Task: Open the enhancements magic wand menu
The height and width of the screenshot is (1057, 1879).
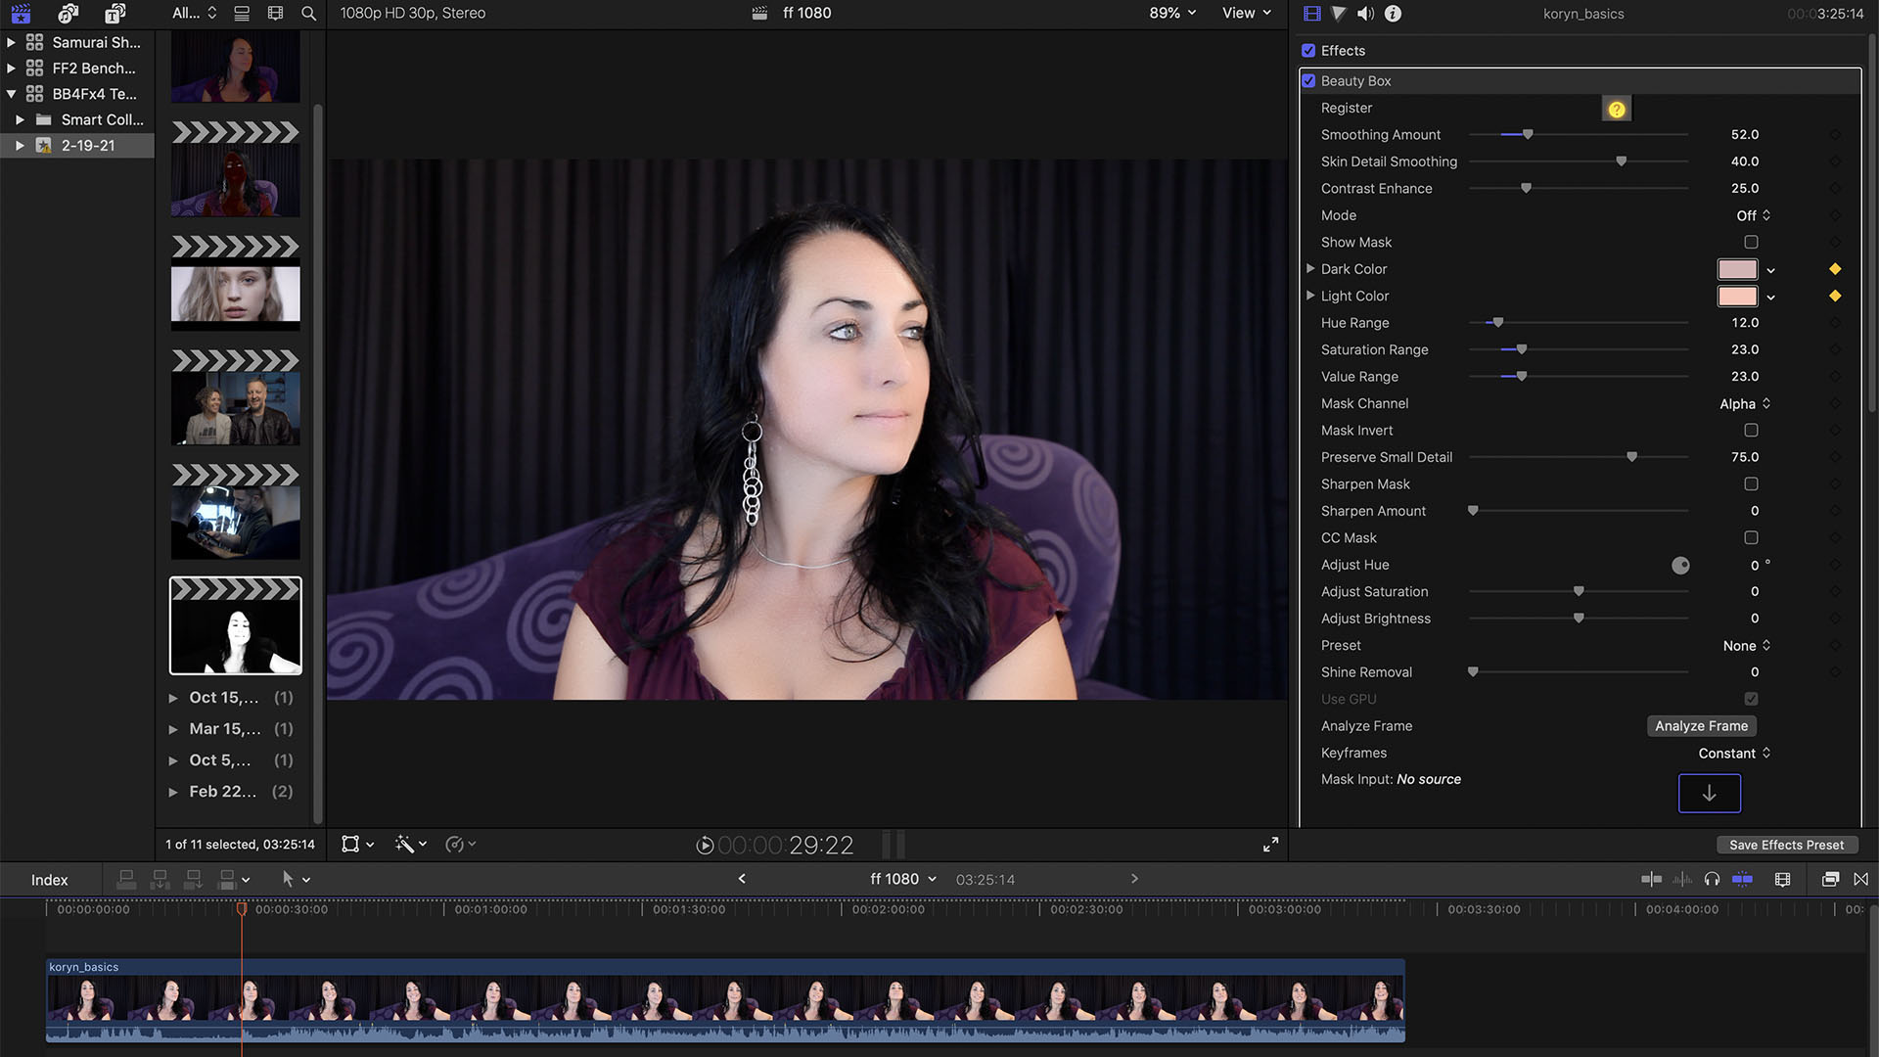Action: [x=409, y=845]
